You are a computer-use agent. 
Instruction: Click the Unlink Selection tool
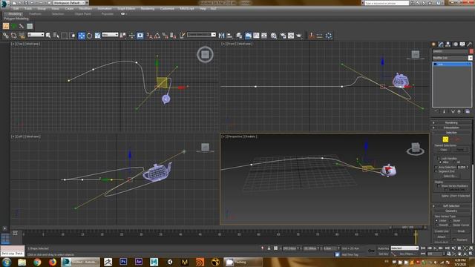(x=13, y=36)
